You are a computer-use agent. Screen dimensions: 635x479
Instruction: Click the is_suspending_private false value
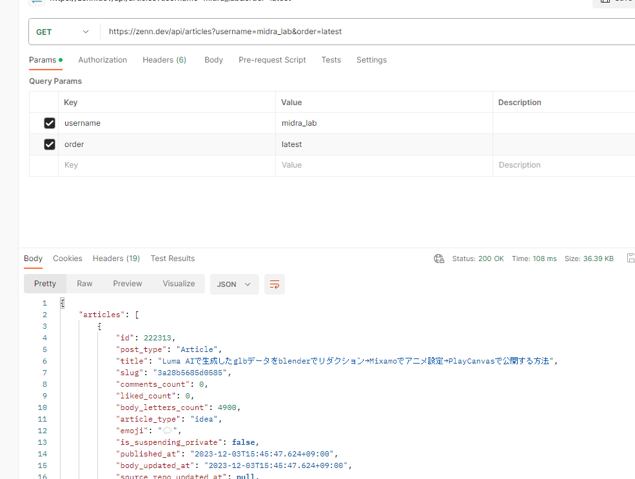(244, 442)
